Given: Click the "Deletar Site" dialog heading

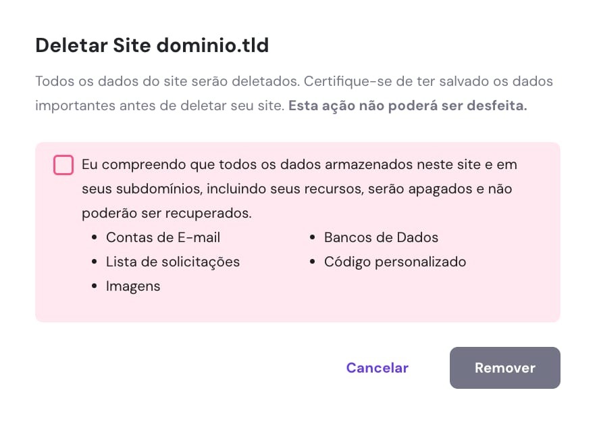Looking at the screenshot, I should pyautogui.click(x=93, y=46).
